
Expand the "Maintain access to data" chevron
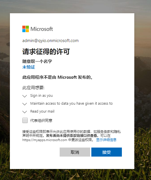[x=25, y=104]
